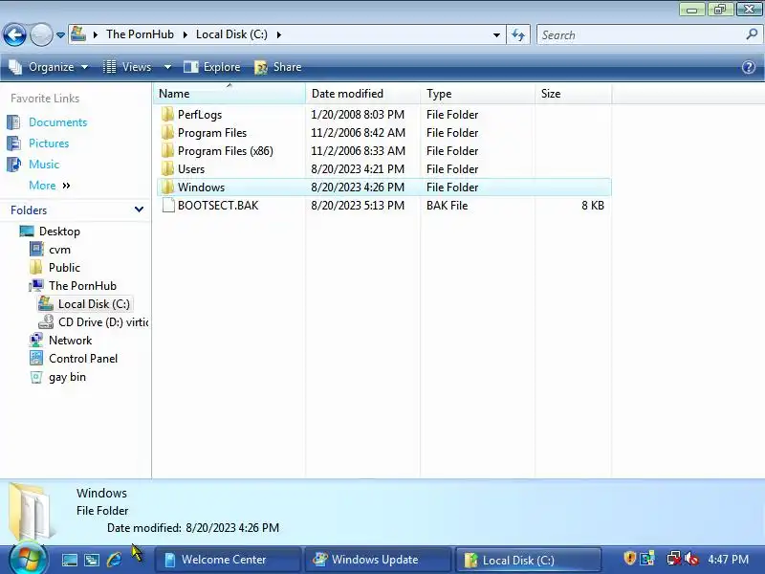The width and height of the screenshot is (765, 574).
Task: Click the network status tray icon
Action: click(673, 558)
